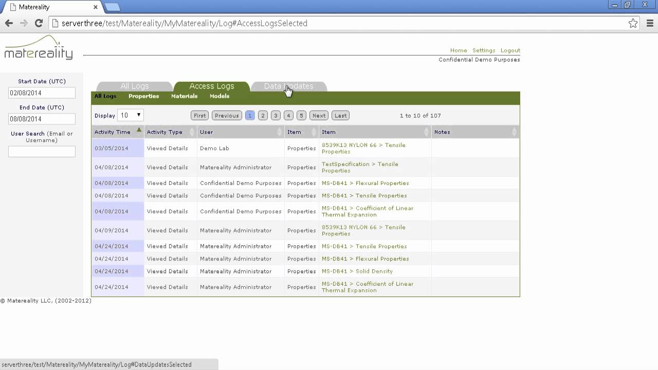
Task: Click the End Date field
Action: coord(42,119)
